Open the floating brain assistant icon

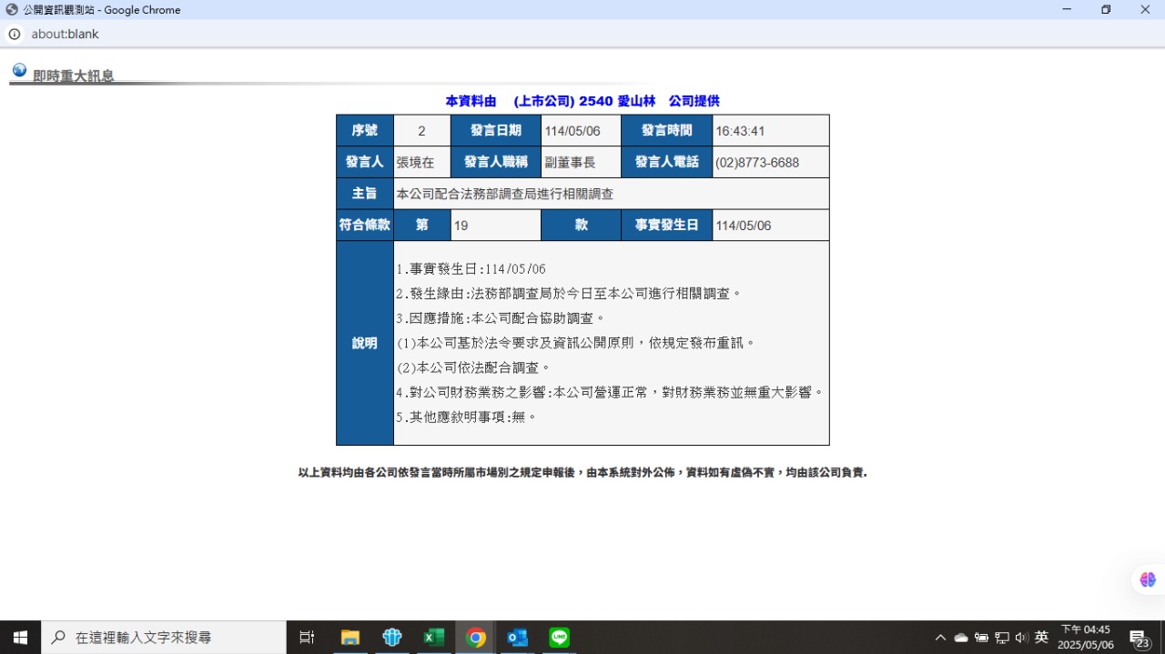click(x=1147, y=579)
